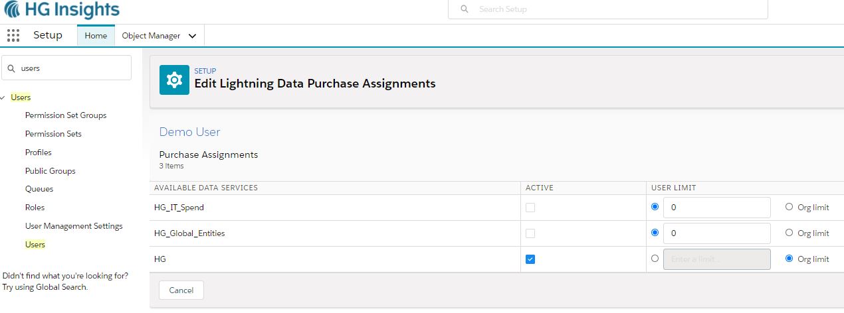Select Org limit for HG_Global_Entities
844x313 pixels.
pos(789,233)
